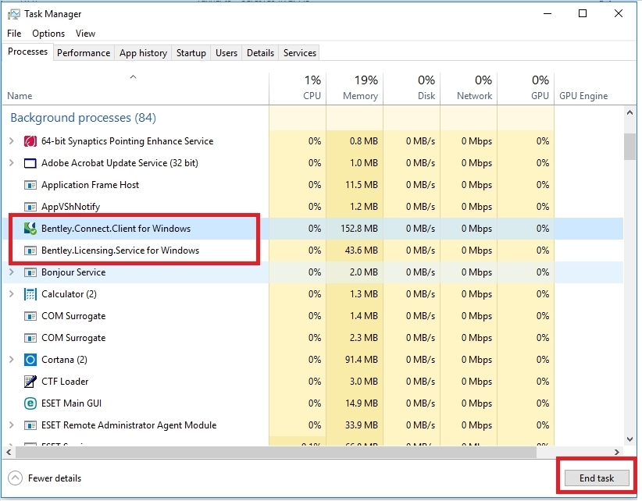
Task: Click the Application Frame Host process icon
Action: (30, 185)
